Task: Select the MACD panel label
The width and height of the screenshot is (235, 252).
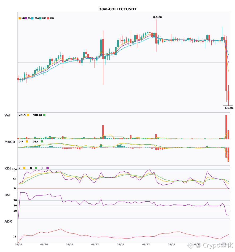Action: point(10,142)
